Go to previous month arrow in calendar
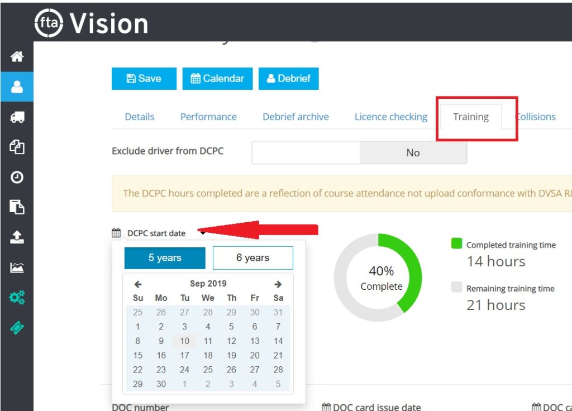The height and width of the screenshot is (411, 572). (138, 284)
